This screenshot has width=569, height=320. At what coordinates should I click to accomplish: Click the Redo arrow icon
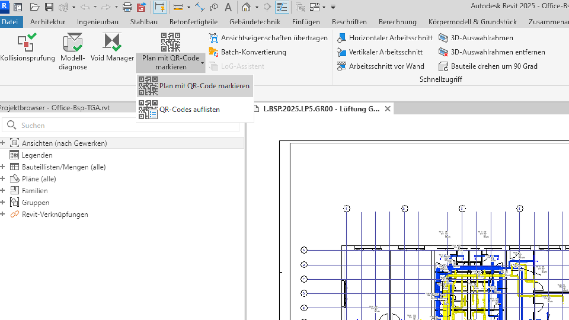106,7
